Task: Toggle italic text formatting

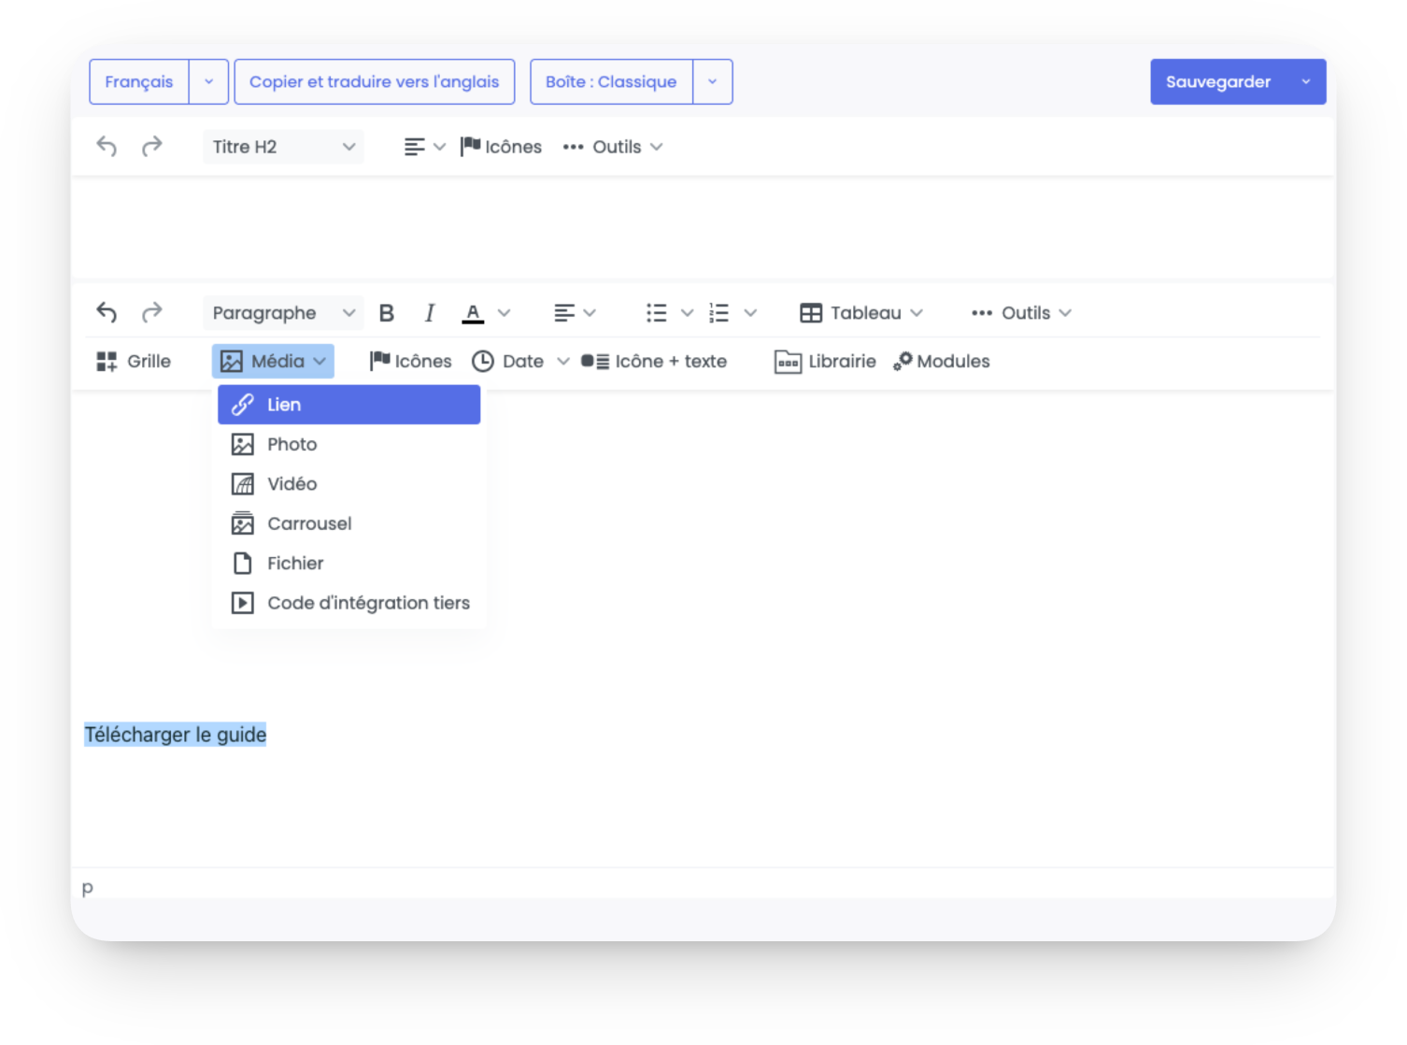Action: click(x=430, y=313)
